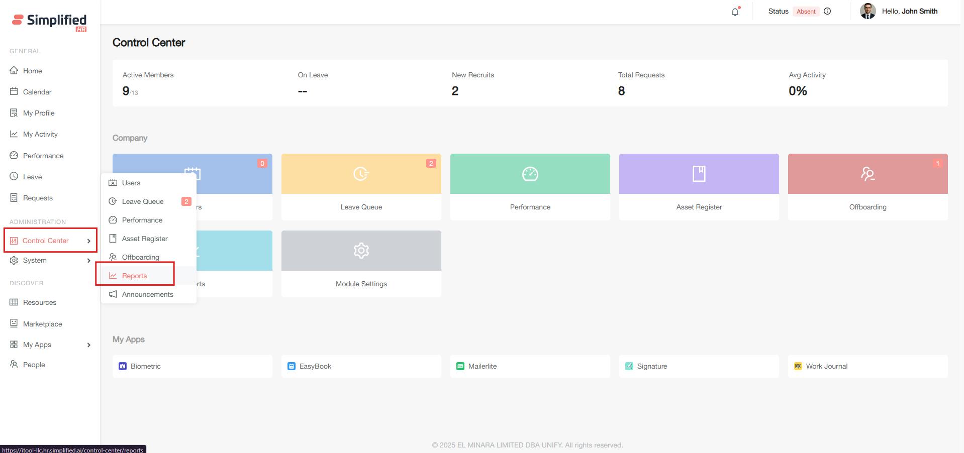Viewport: 964px width, 453px height.
Task: Open John Smith profile avatar
Action: (x=867, y=11)
